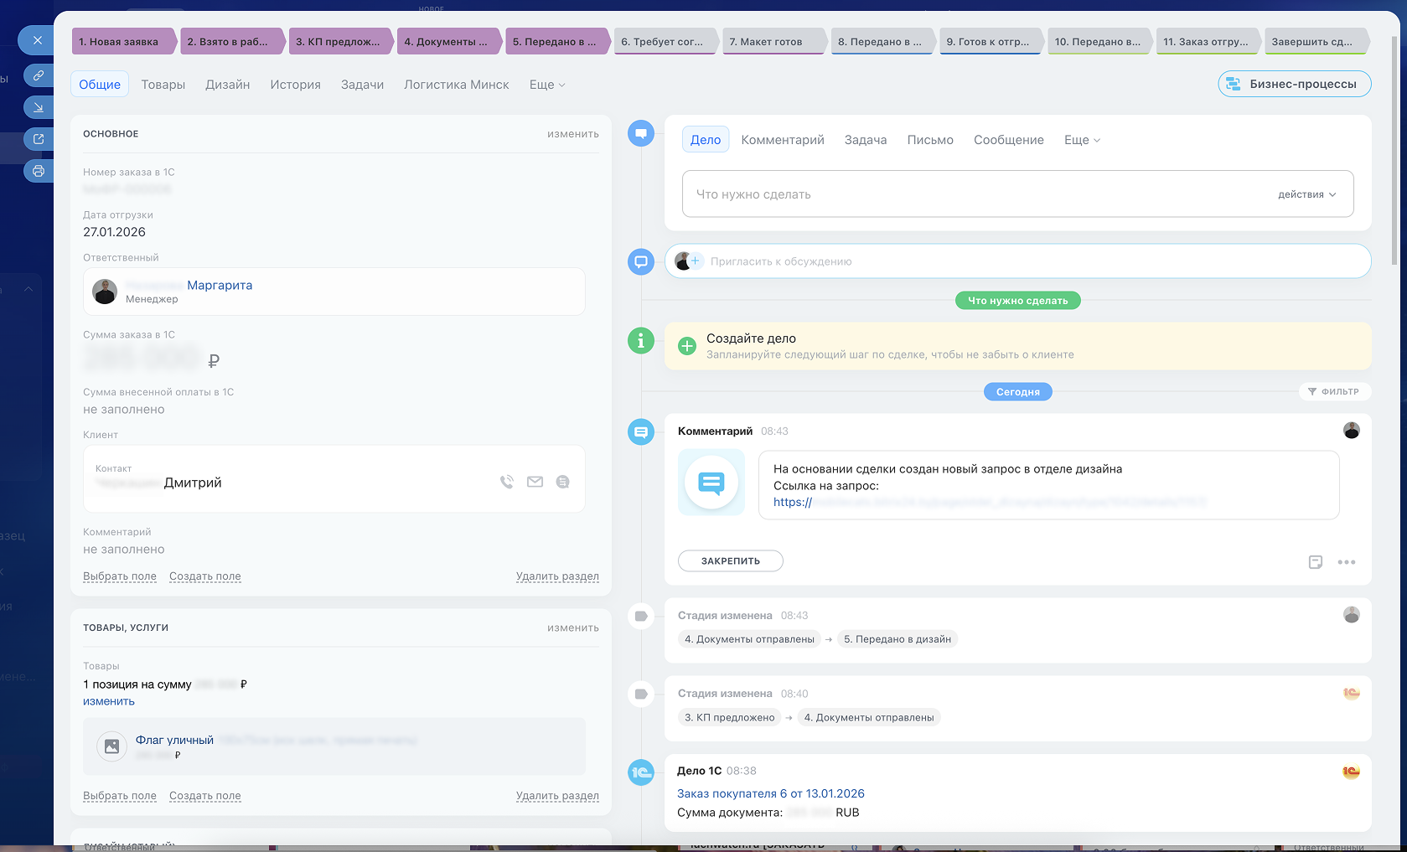This screenshot has height=852, width=1407.
Task: Open three-dots menu on the comment card
Action: click(x=1347, y=562)
